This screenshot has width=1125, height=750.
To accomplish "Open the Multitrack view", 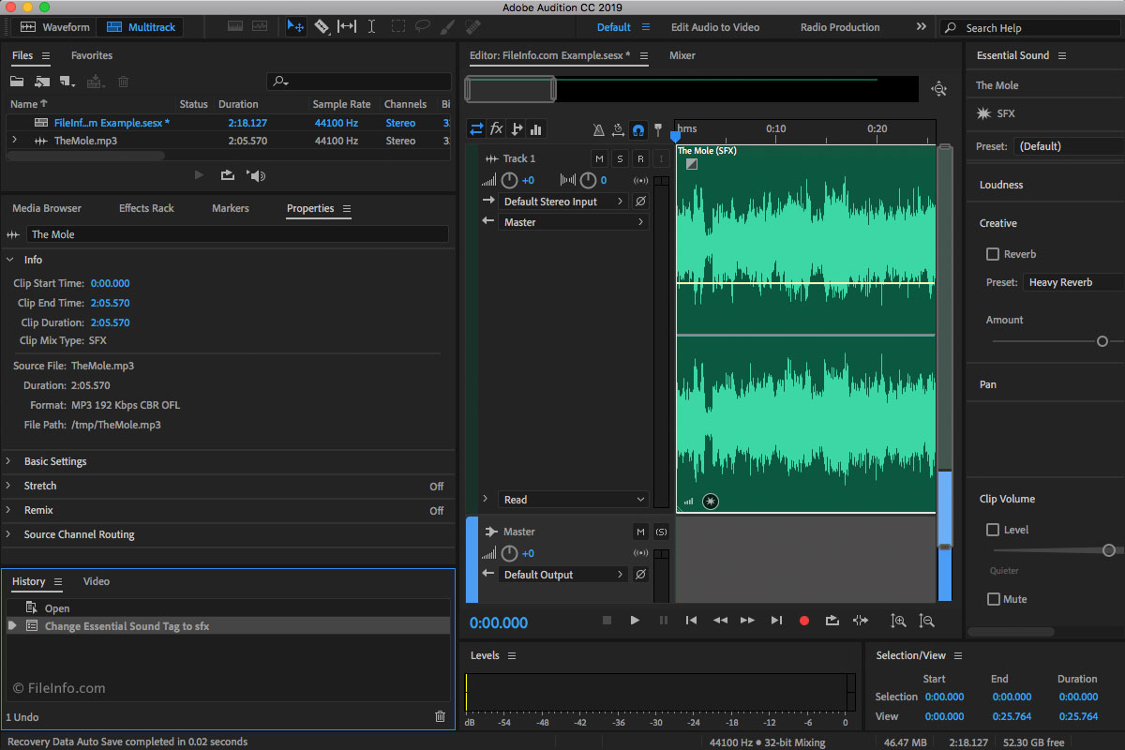I will tap(139, 27).
